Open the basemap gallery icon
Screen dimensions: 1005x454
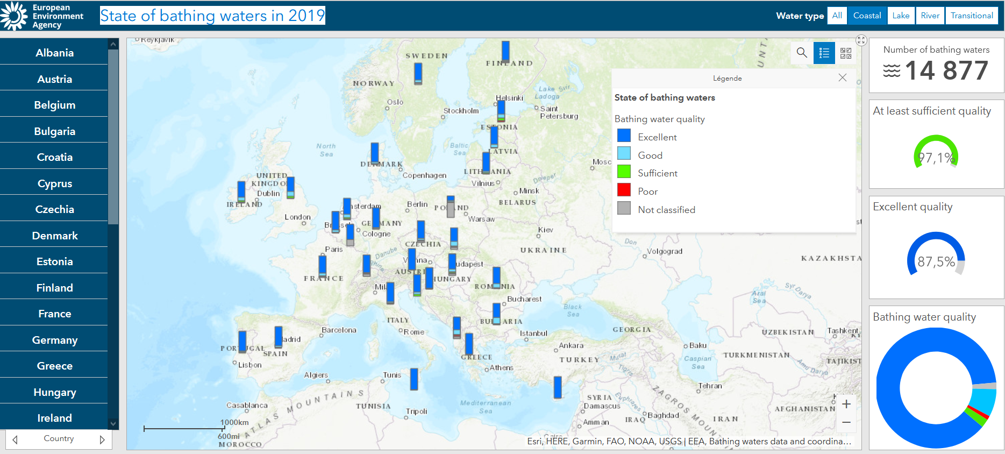846,53
